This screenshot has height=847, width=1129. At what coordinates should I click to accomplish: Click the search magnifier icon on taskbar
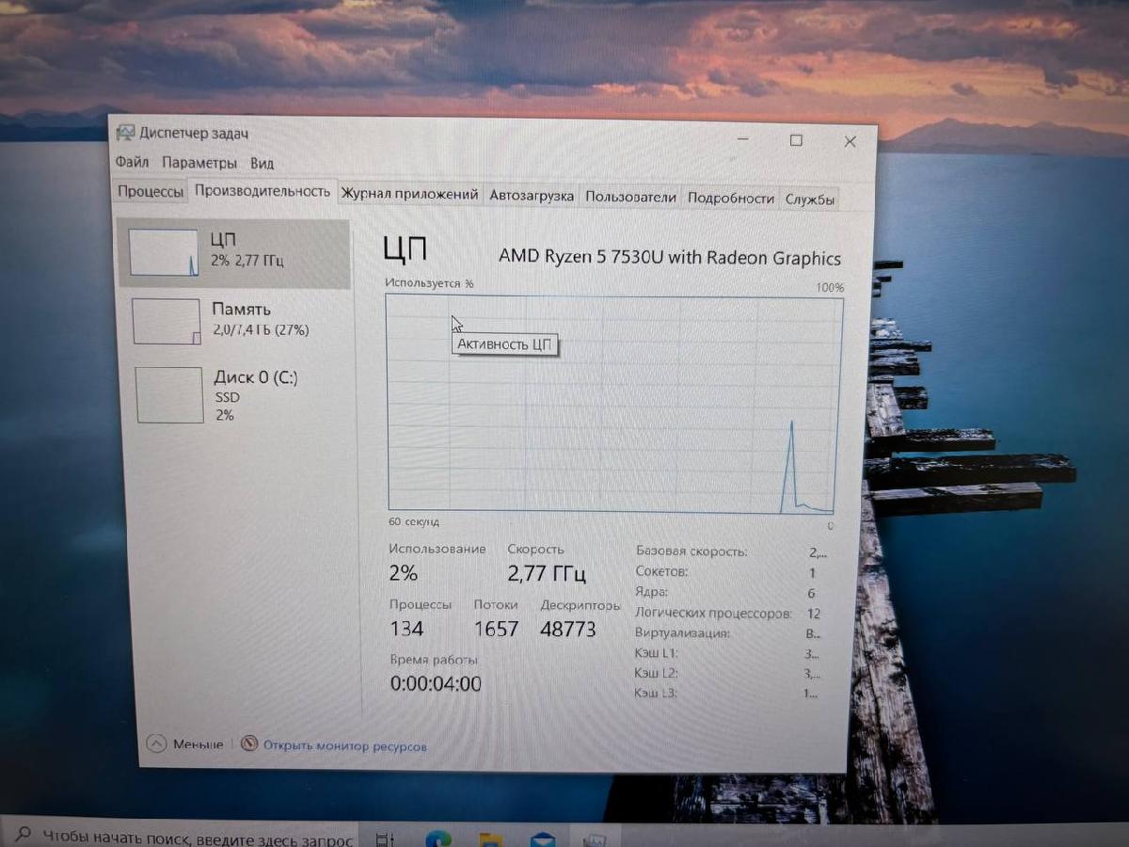[x=23, y=835]
